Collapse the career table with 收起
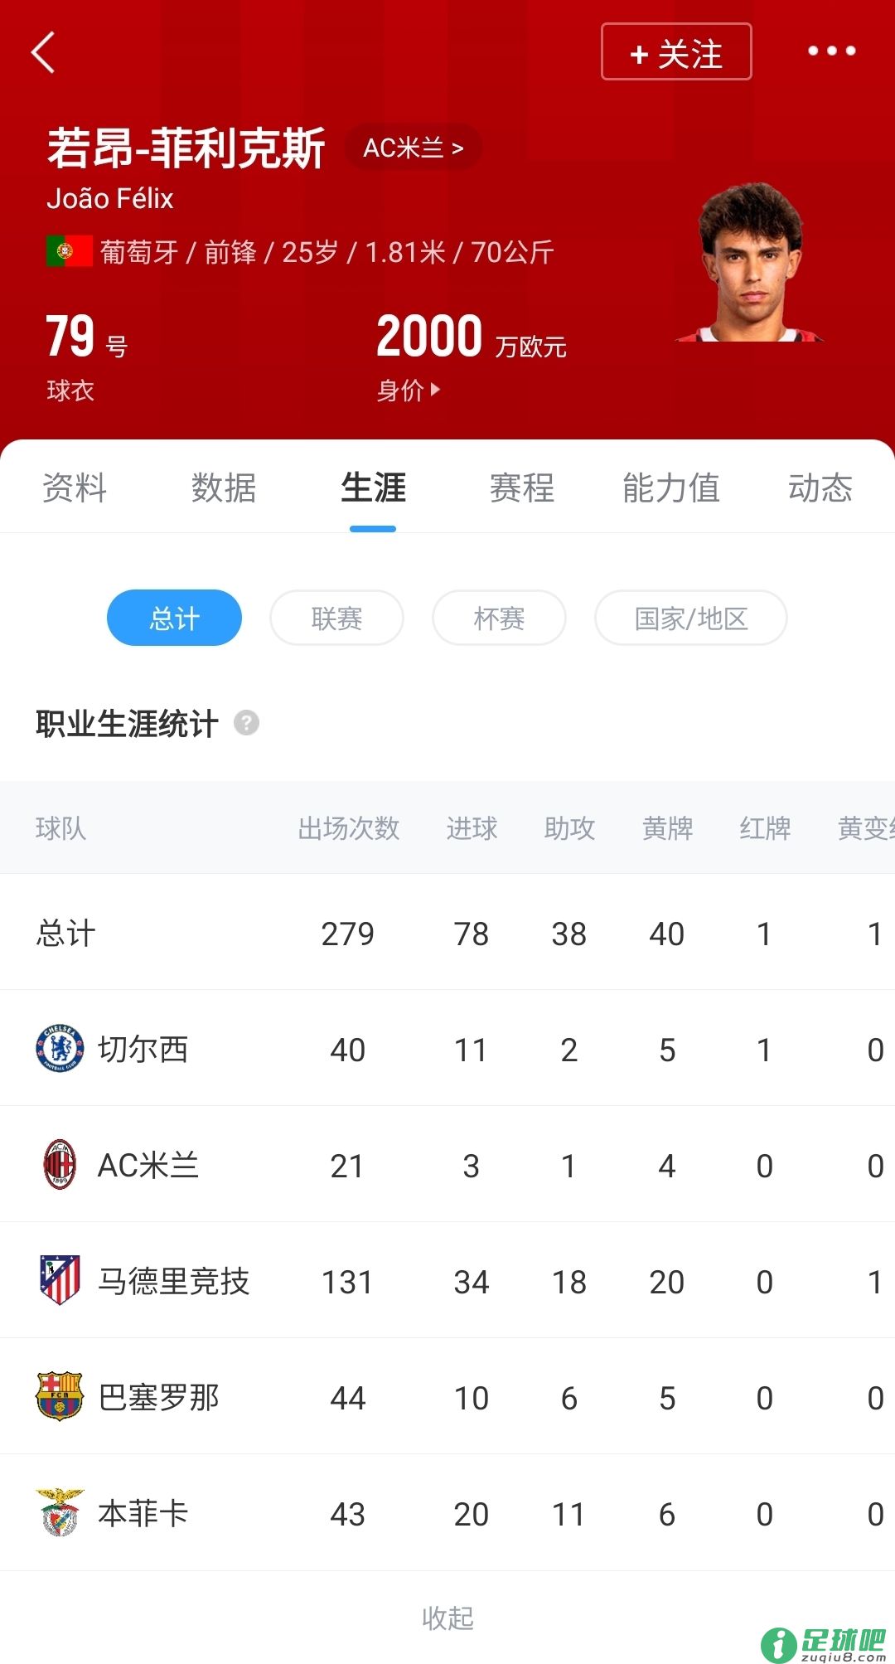 pos(447,1617)
